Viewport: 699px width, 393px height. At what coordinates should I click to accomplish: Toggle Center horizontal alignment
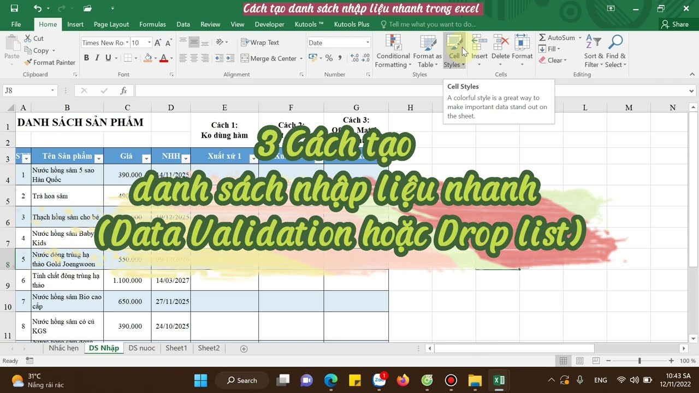click(194, 58)
